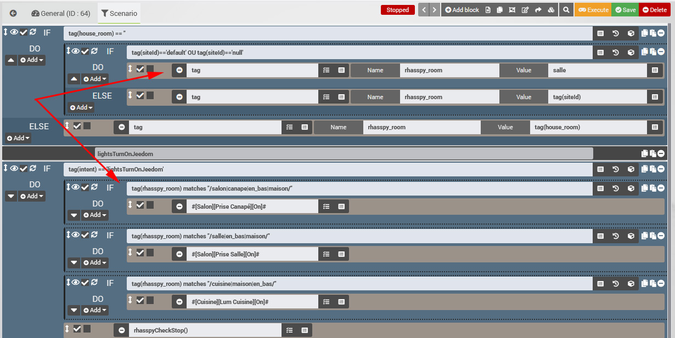675x338 pixels.
Task: Click the export share arrow icon
Action: [538, 10]
